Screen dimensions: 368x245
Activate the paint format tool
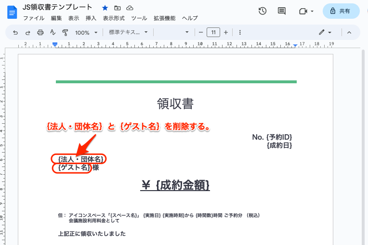pos(65,32)
